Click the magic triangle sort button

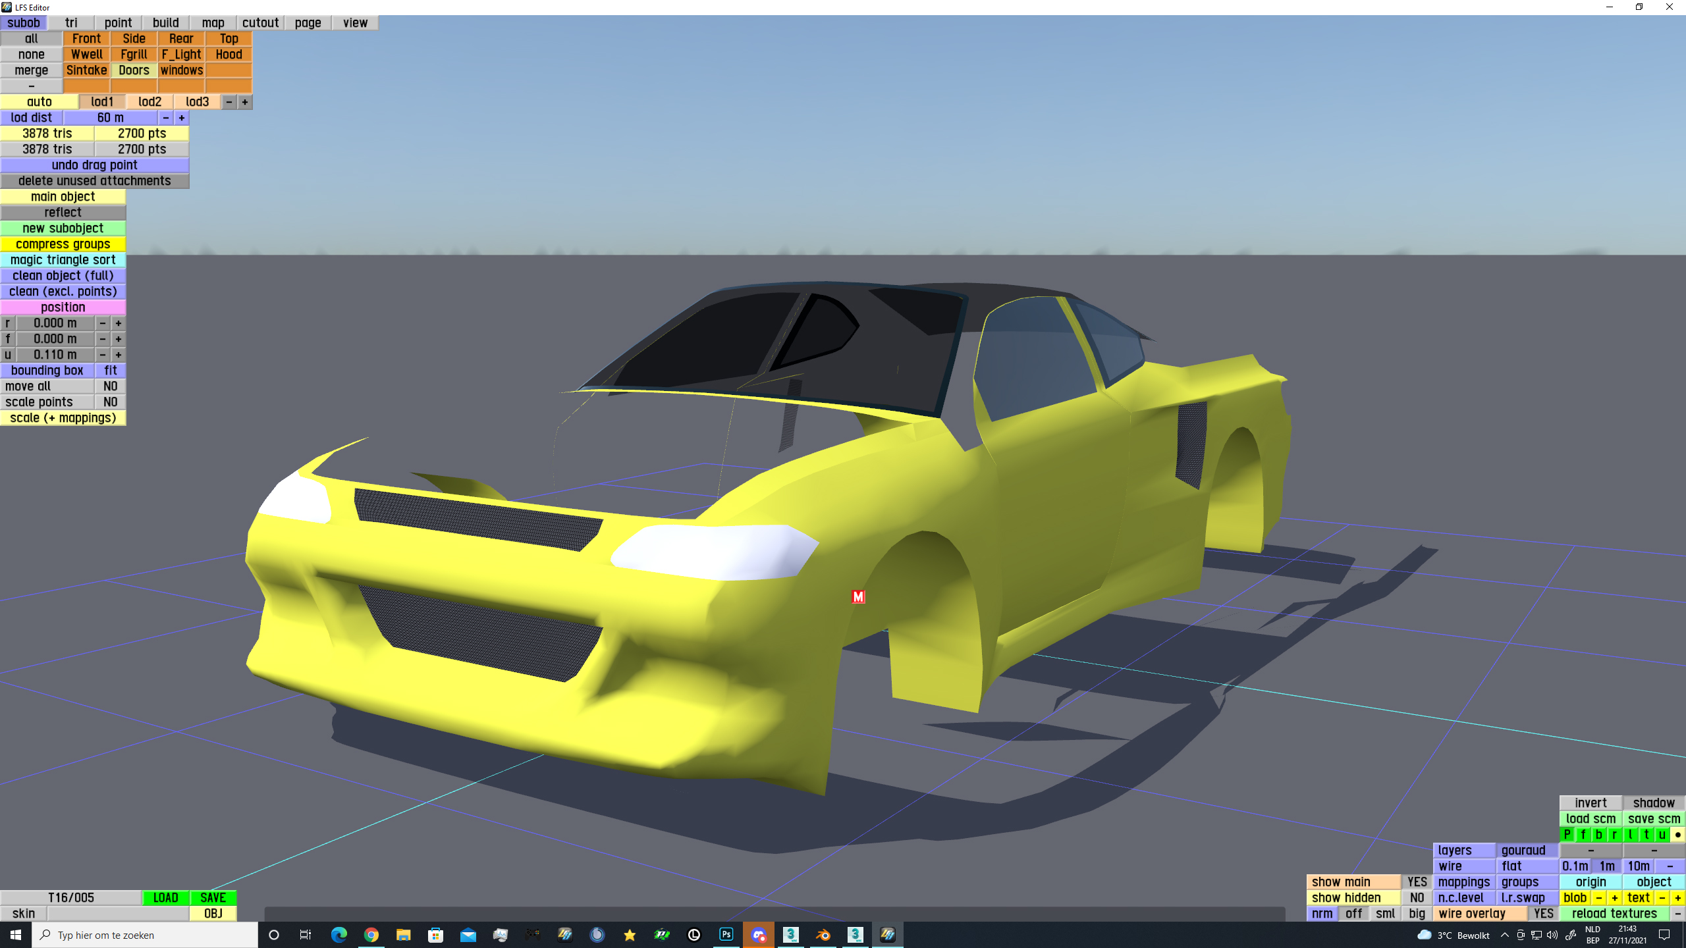(63, 260)
